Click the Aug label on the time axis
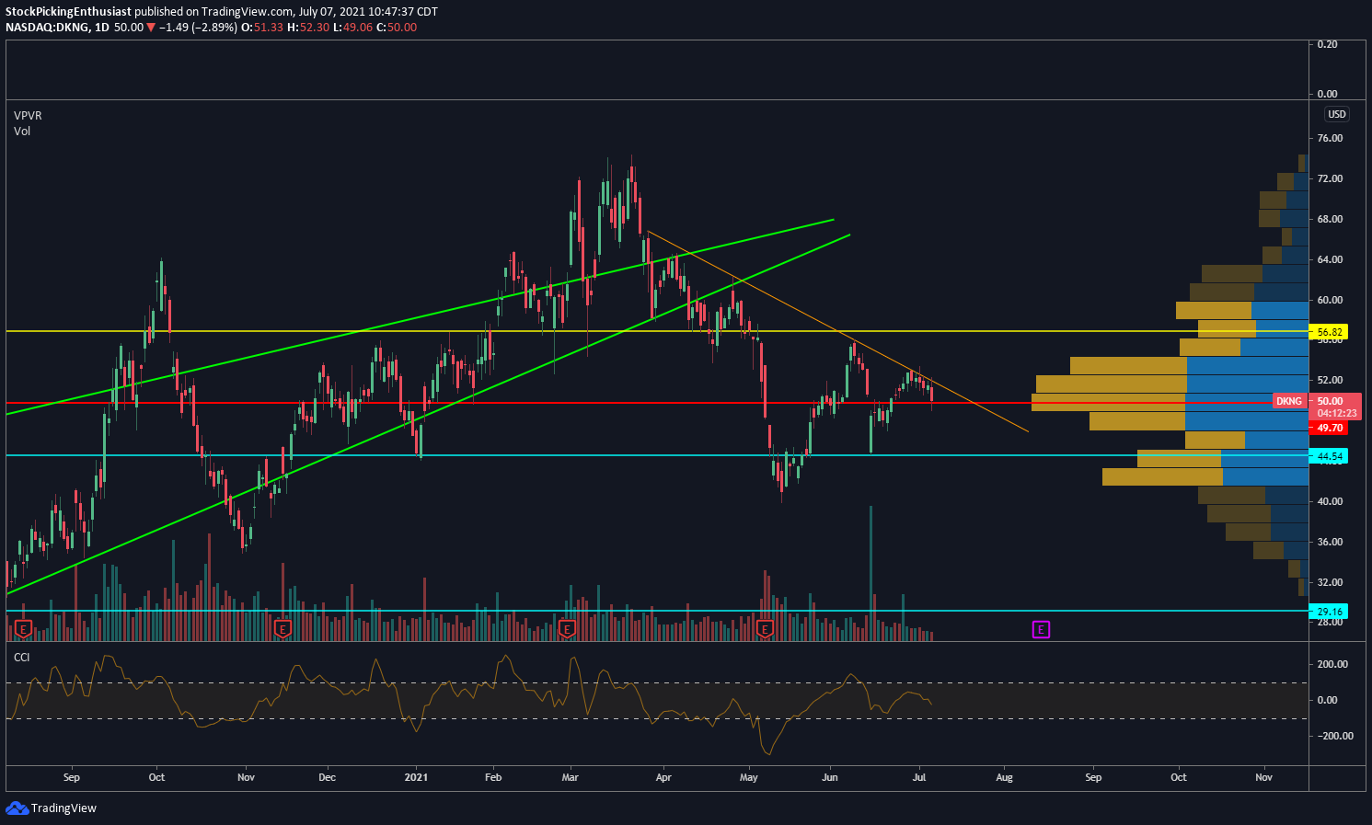Viewport: 1372px width, 825px height. coord(1004,777)
